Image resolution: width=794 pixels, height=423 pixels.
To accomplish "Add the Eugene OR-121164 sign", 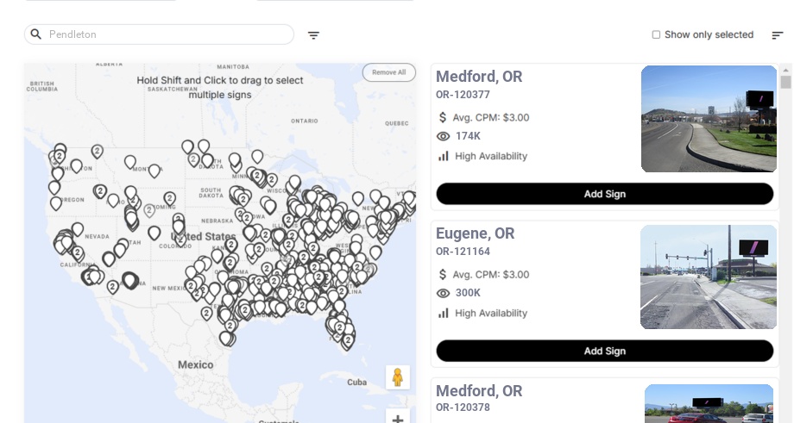I will (x=604, y=351).
